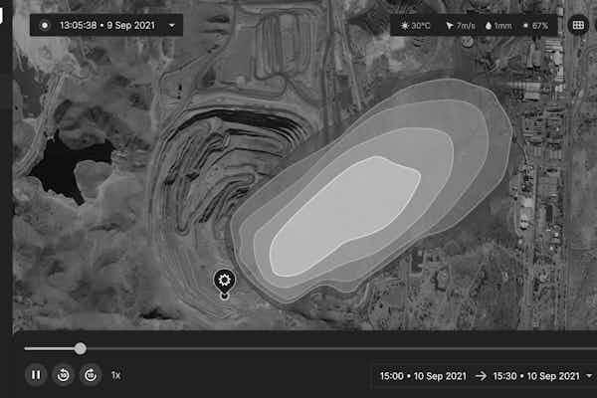Click the rewind 10 seconds button
The image size is (597, 398).
[63, 375]
